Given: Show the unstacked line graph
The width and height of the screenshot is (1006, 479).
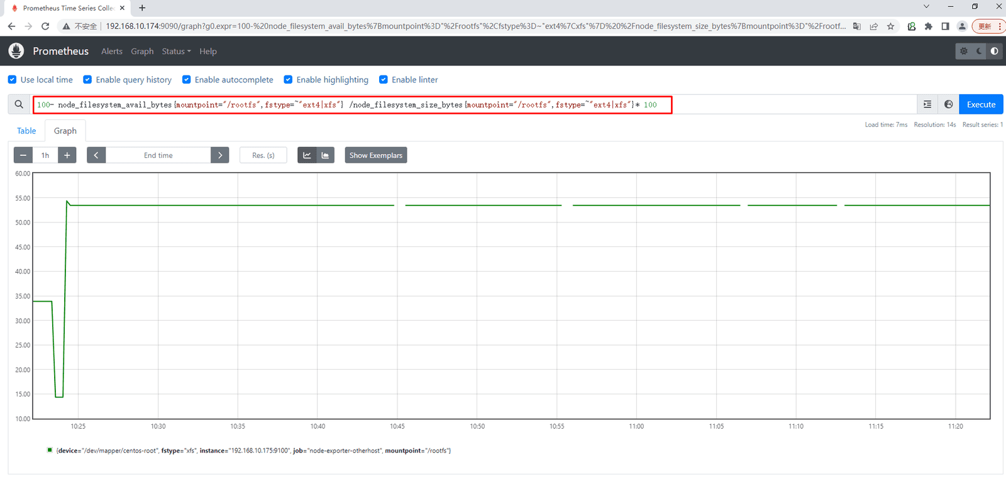Looking at the screenshot, I should pos(307,155).
